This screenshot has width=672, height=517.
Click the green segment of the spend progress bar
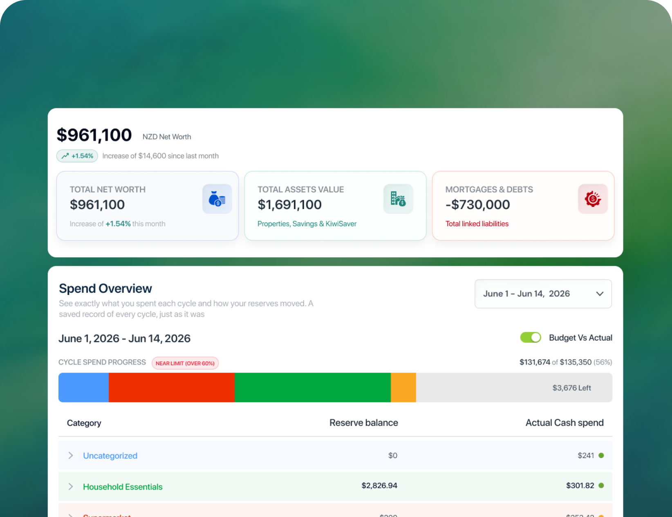313,387
